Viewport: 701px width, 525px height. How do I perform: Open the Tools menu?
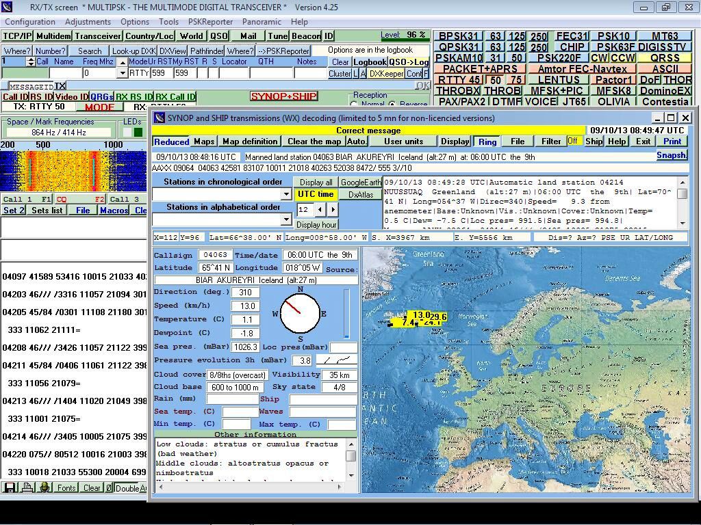click(168, 22)
